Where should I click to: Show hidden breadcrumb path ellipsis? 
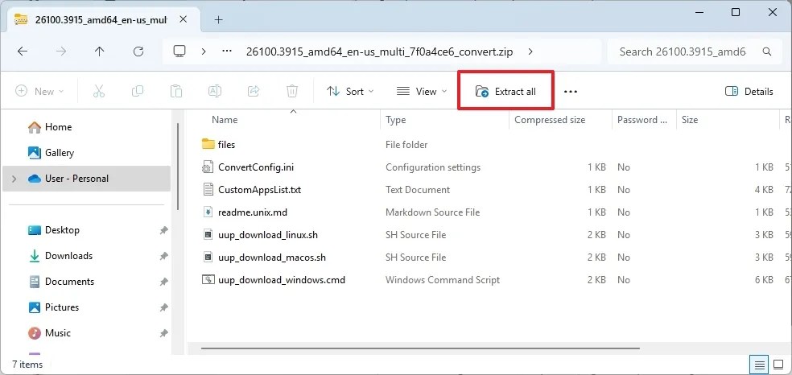coord(227,51)
